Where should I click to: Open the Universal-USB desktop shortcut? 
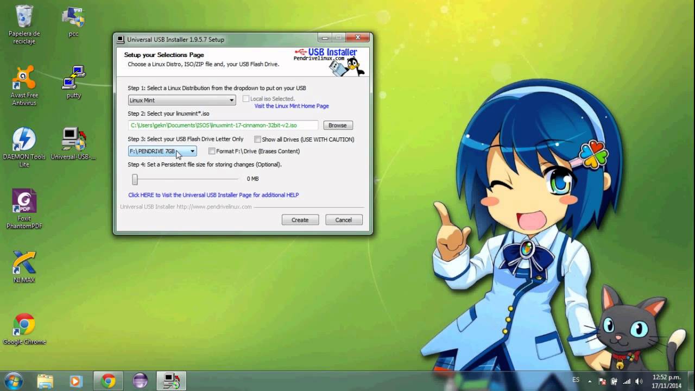[x=73, y=144]
